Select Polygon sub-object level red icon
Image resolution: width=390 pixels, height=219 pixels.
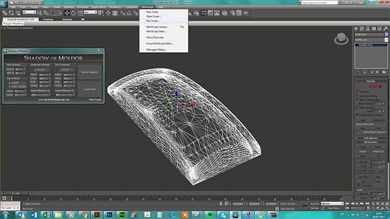[x=376, y=87]
